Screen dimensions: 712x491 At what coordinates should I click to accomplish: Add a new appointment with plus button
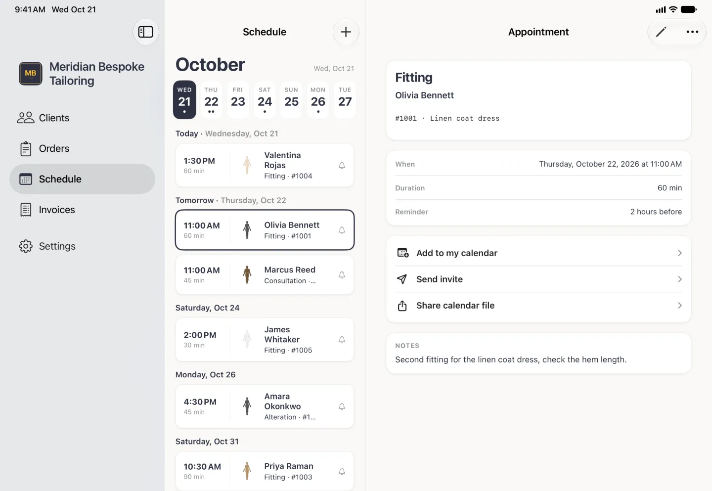[346, 32]
